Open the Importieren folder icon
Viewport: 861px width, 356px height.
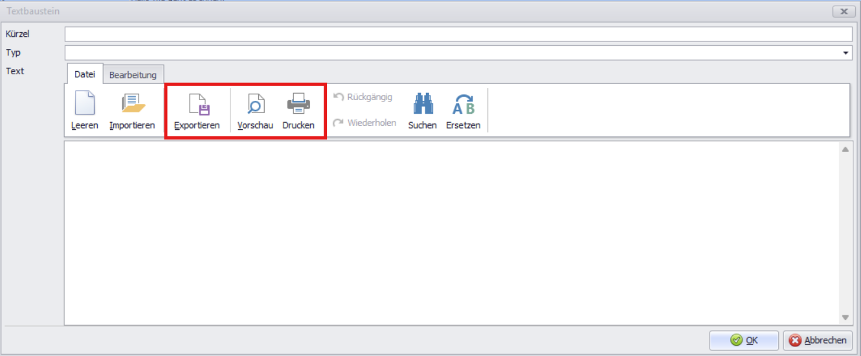click(132, 105)
